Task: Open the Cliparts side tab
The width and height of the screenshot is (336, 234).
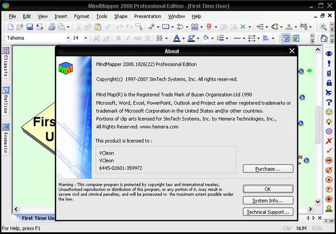Action: tap(6, 62)
